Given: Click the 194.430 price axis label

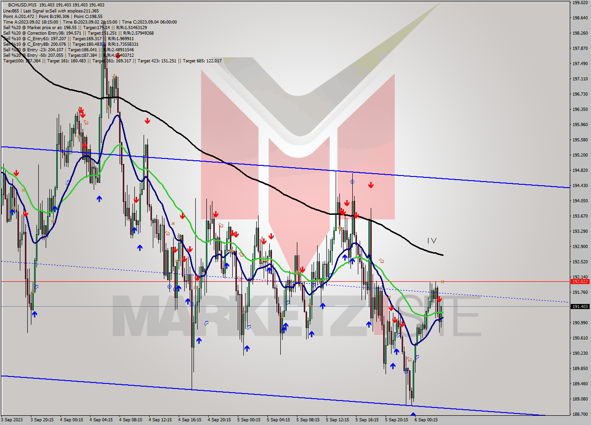Looking at the screenshot, I should click(x=580, y=185).
